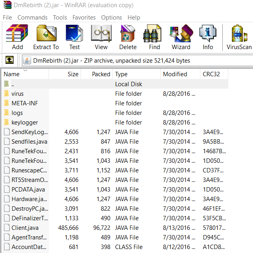Click size value 2,431
Screen dimensions: 253x253
click(71, 151)
